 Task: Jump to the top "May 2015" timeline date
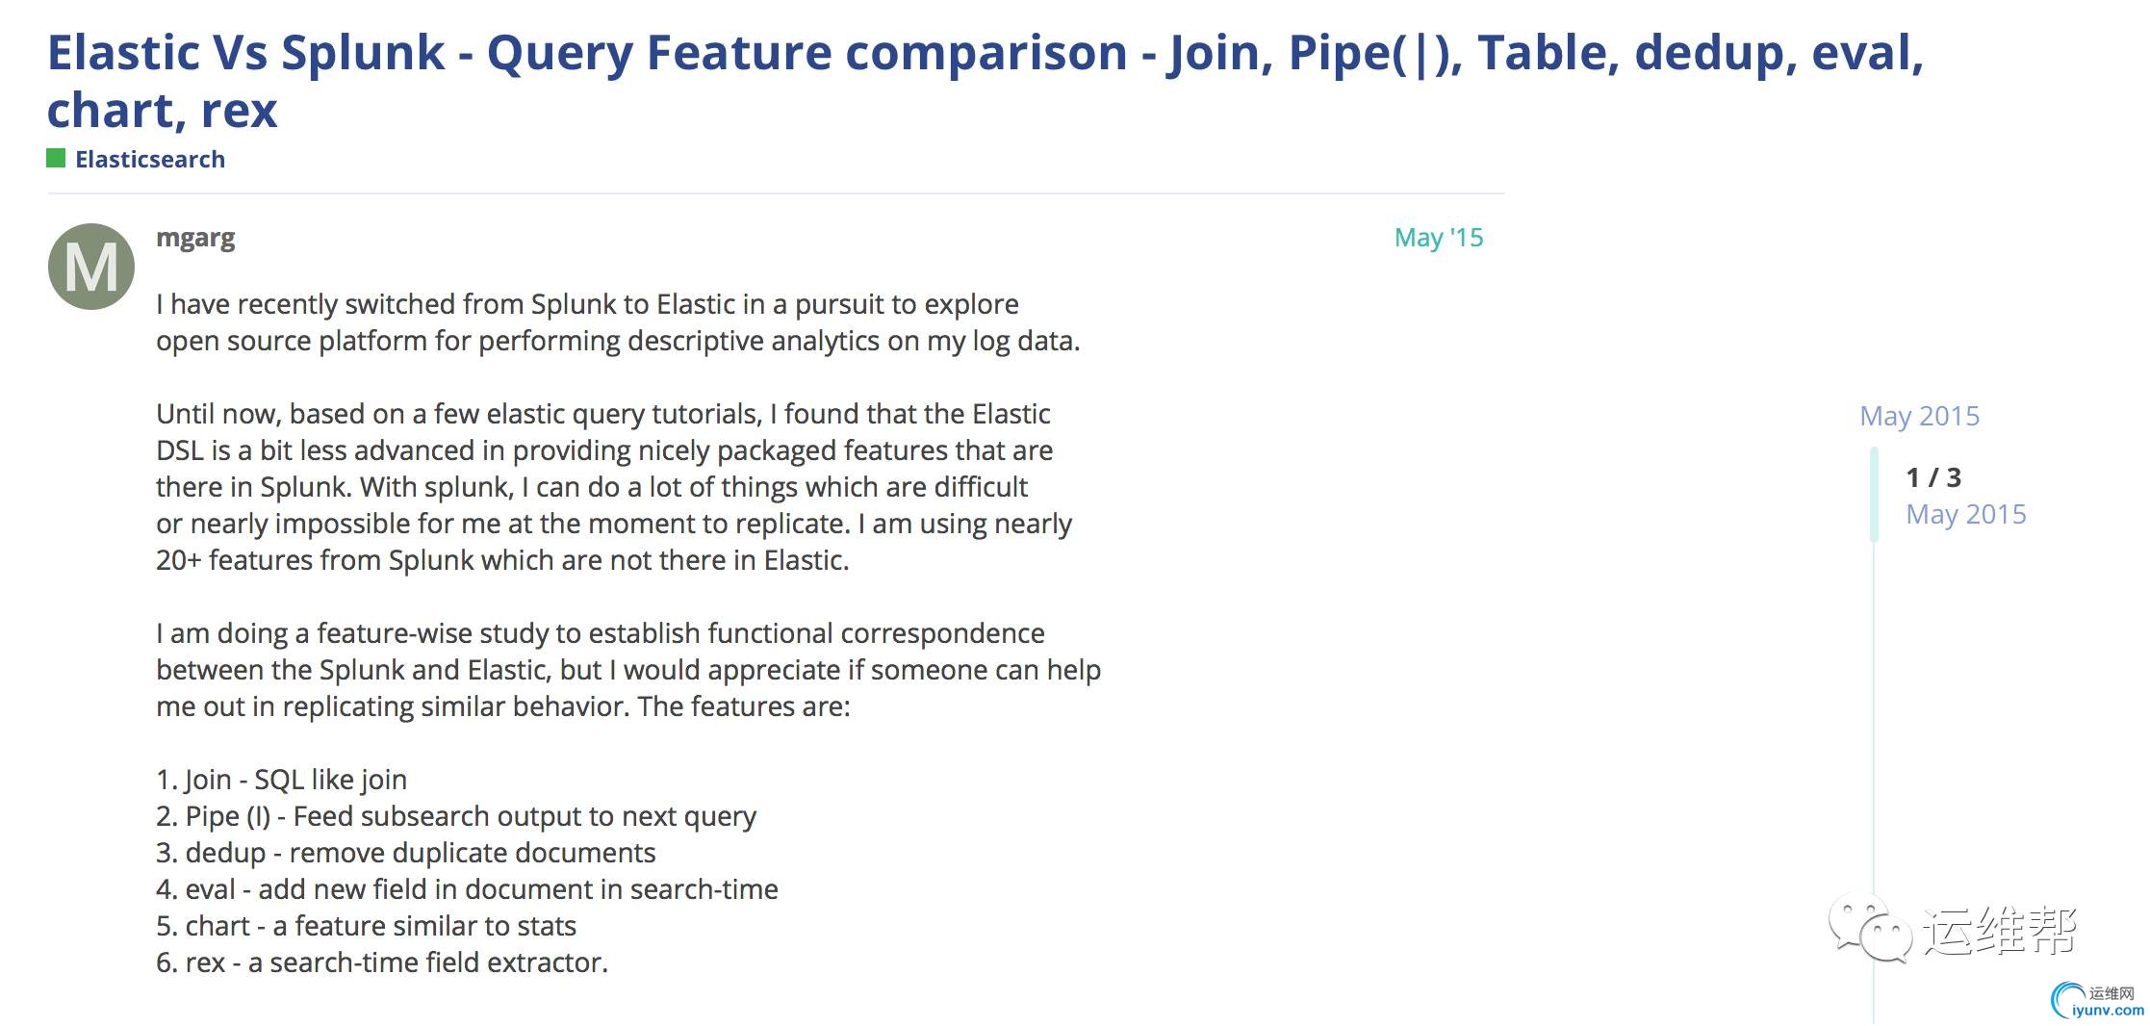1919,416
